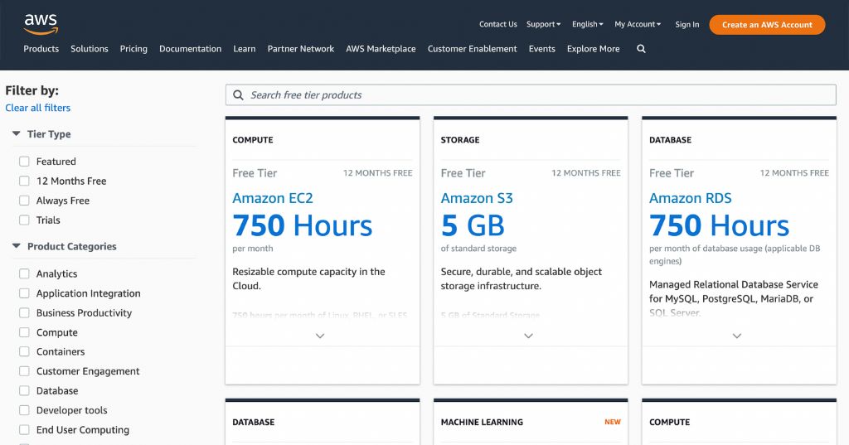This screenshot has width=849, height=445.
Task: Open the English language dropdown
Action: pos(587,24)
